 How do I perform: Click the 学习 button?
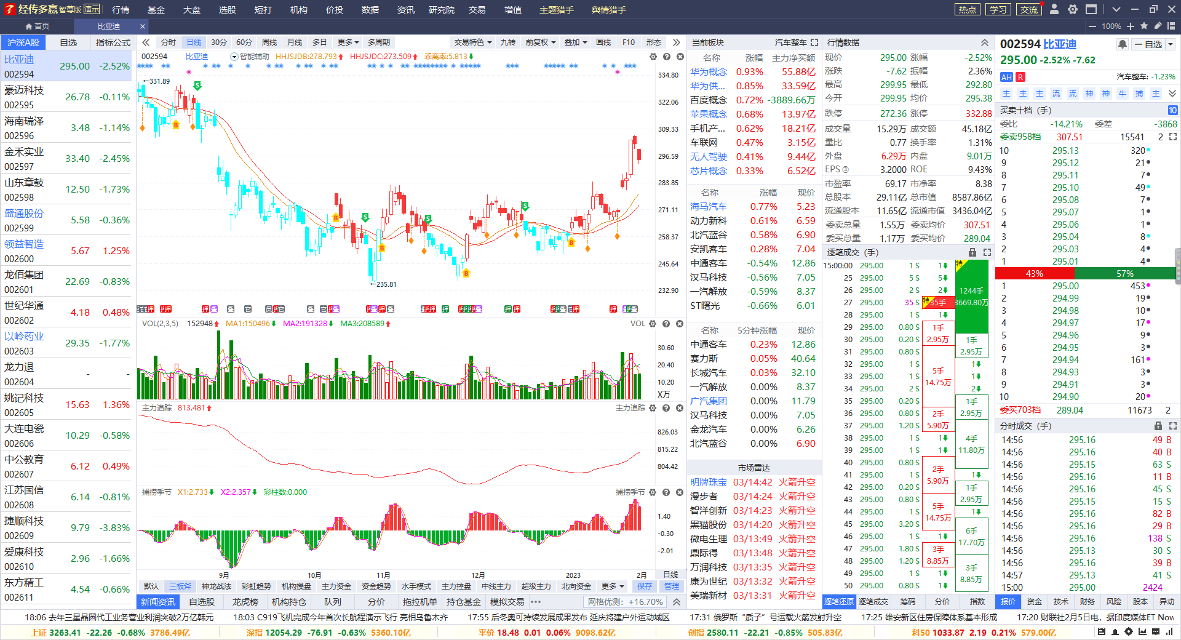tap(998, 9)
